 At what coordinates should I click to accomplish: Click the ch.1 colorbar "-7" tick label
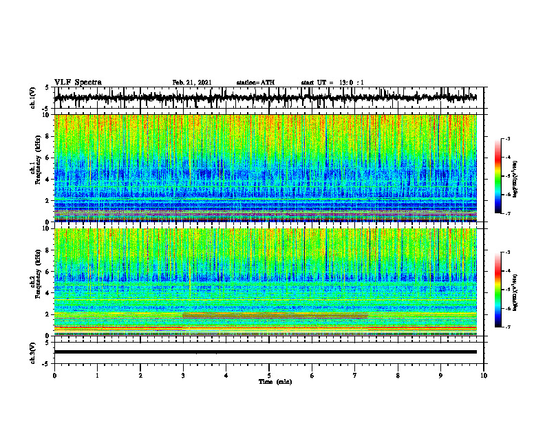click(508, 213)
